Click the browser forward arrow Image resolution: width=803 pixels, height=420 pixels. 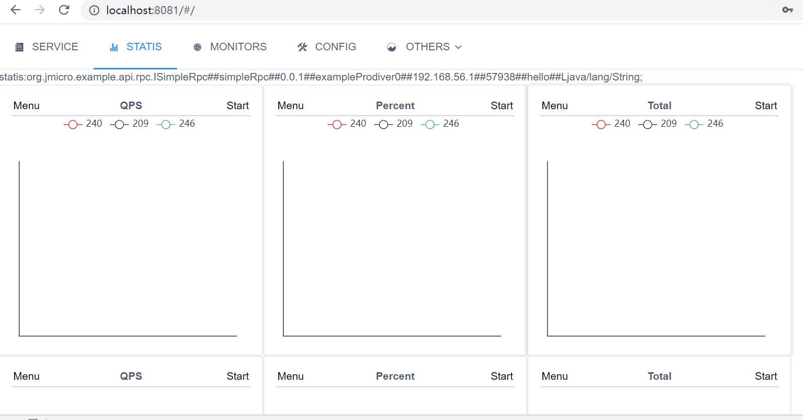coord(40,10)
